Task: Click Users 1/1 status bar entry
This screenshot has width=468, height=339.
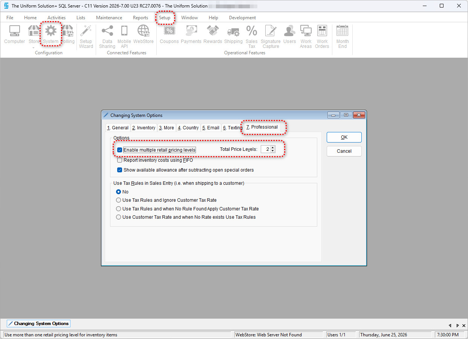Action: (341, 334)
